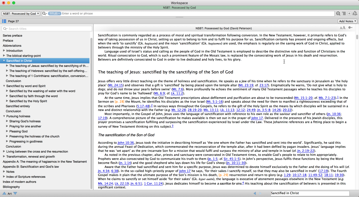Expand the Introduction section

[x=4, y=50]
